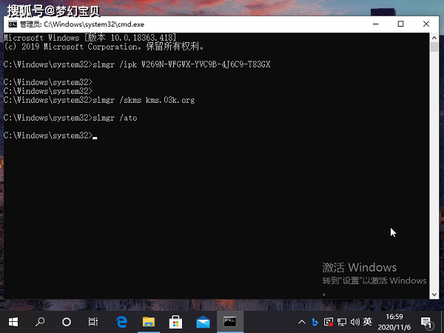Open taskbar search magnifier
The height and width of the screenshot is (333, 444).
point(40,322)
